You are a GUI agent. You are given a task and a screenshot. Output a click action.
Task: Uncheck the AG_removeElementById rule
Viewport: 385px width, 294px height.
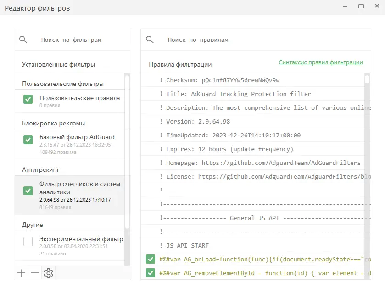pyautogui.click(x=150, y=273)
